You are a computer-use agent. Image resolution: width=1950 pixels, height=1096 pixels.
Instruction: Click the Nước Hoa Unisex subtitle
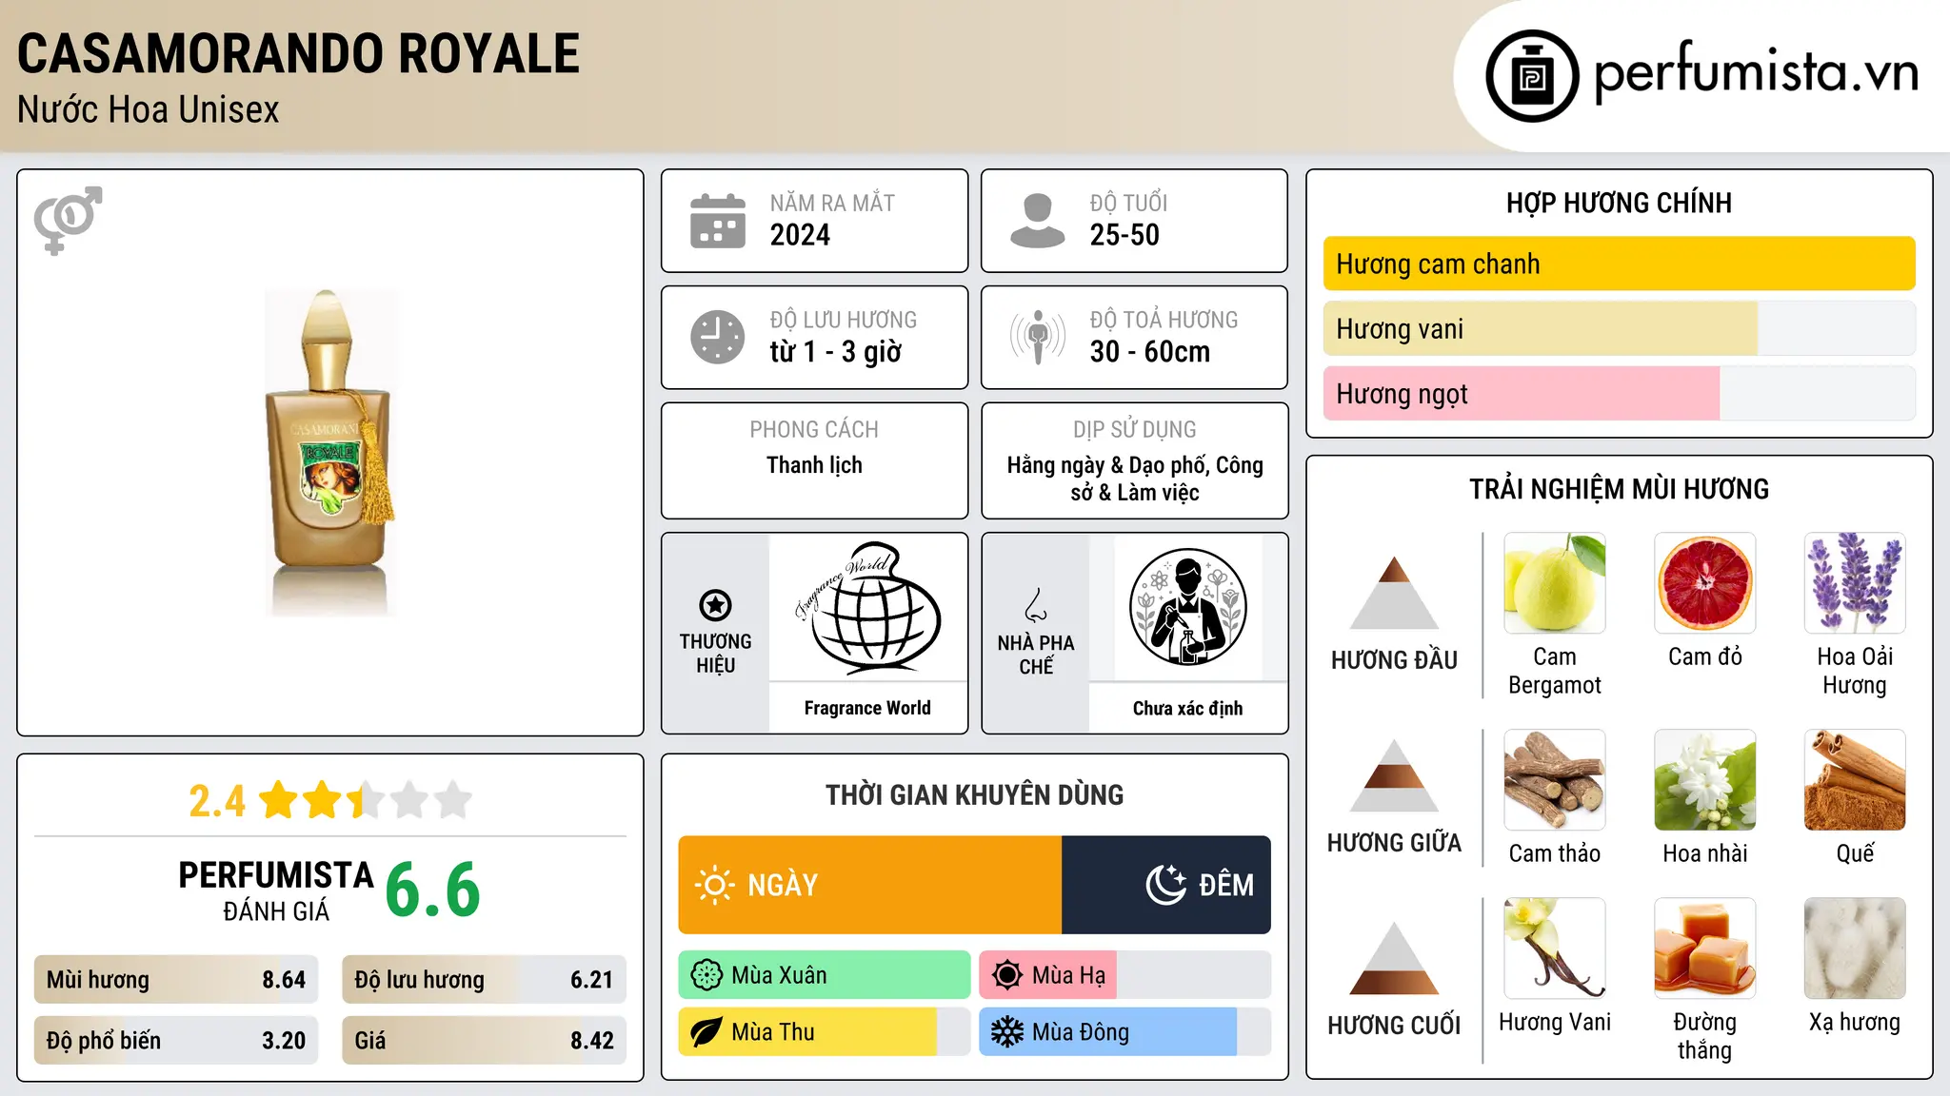[149, 109]
